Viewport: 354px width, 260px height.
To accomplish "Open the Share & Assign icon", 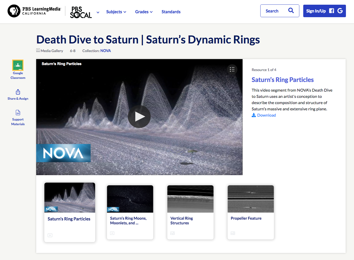I will tap(18, 92).
